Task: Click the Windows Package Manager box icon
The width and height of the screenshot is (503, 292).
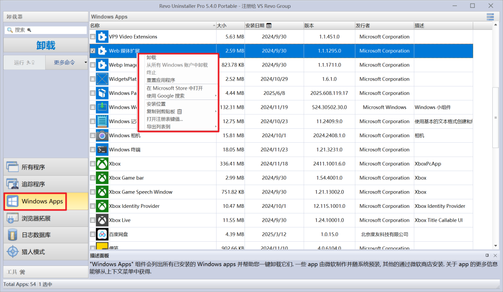Action: [x=102, y=93]
